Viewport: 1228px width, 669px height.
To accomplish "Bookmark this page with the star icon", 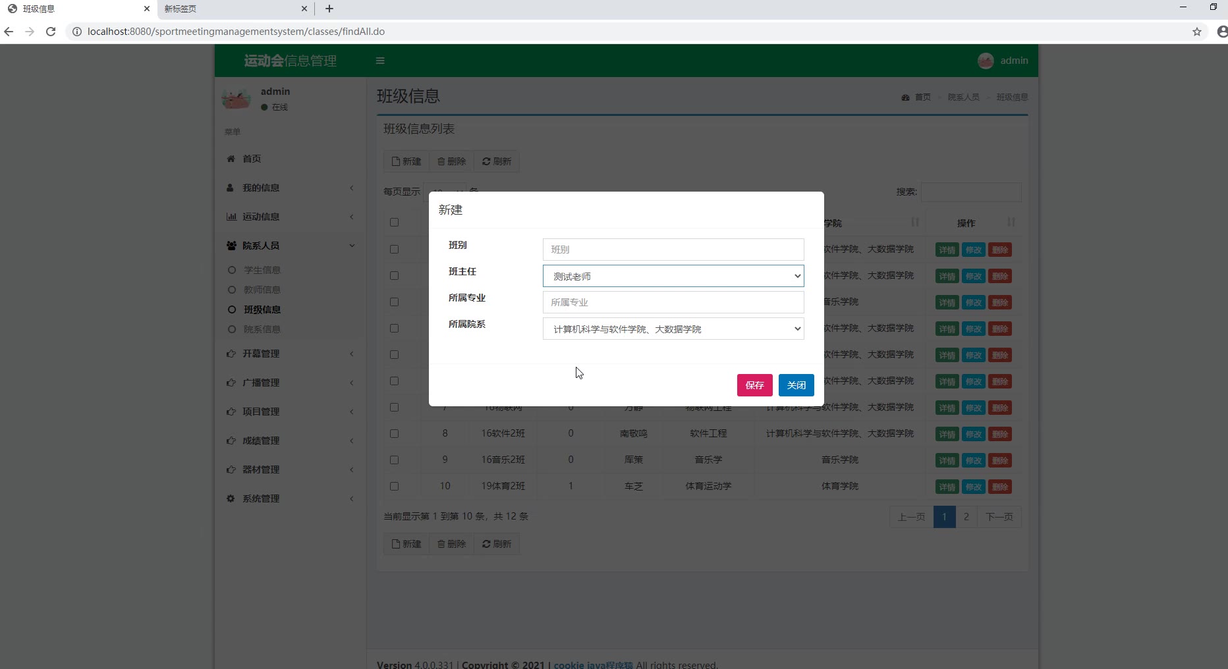I will (x=1197, y=32).
